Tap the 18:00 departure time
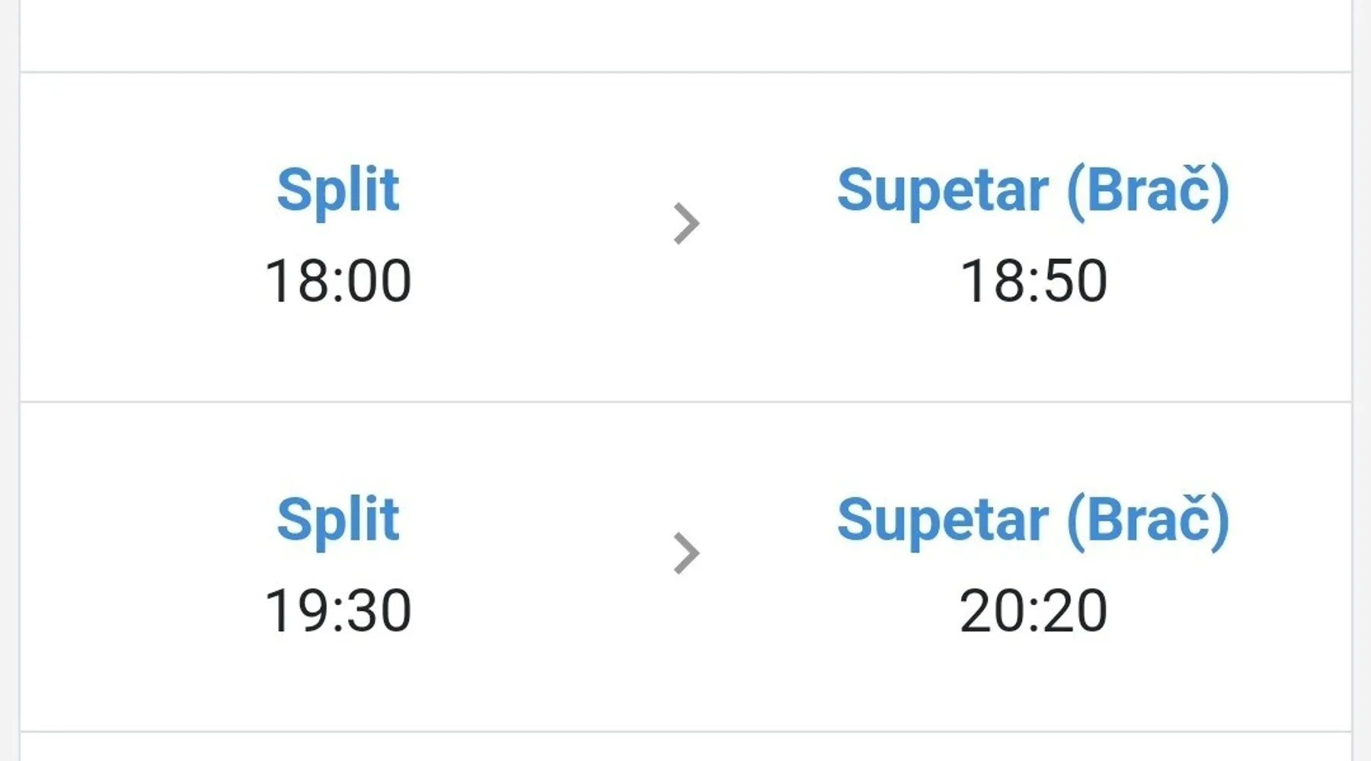 [337, 281]
